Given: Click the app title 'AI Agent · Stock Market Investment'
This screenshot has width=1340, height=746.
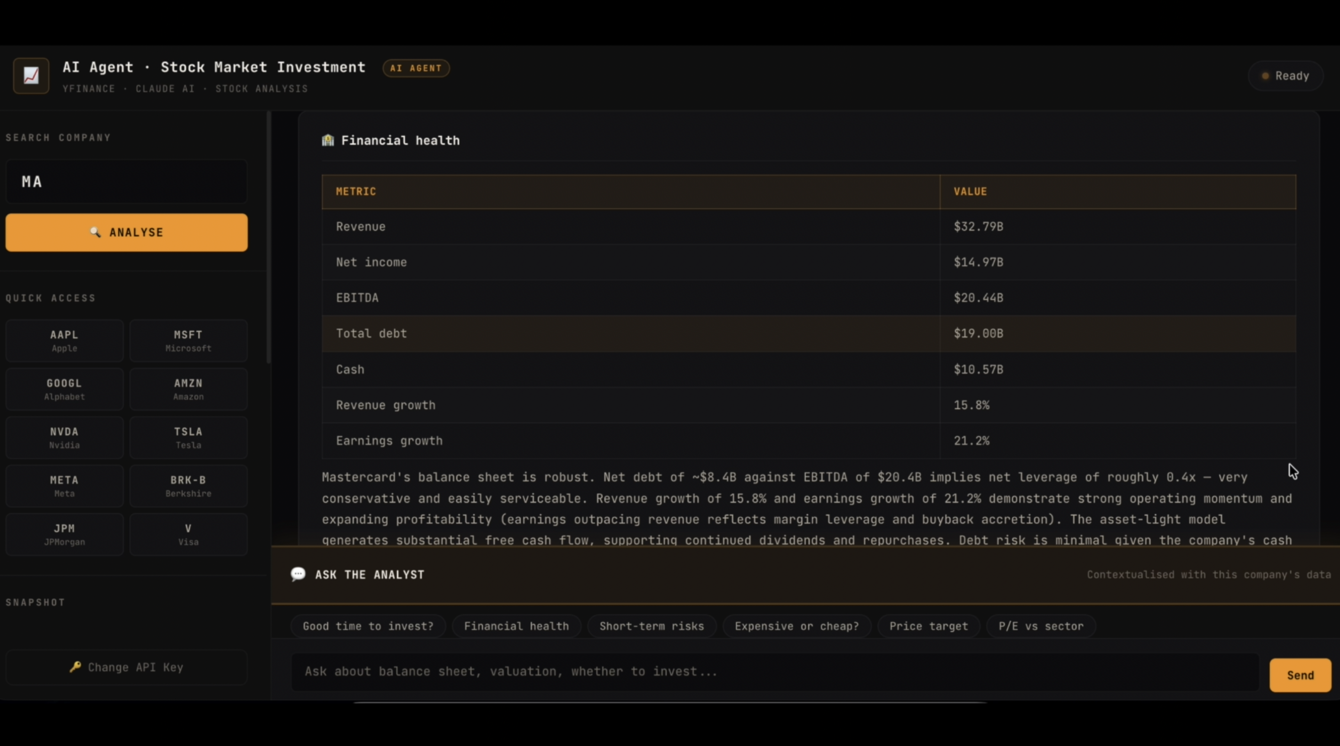Looking at the screenshot, I should pyautogui.click(x=214, y=68).
